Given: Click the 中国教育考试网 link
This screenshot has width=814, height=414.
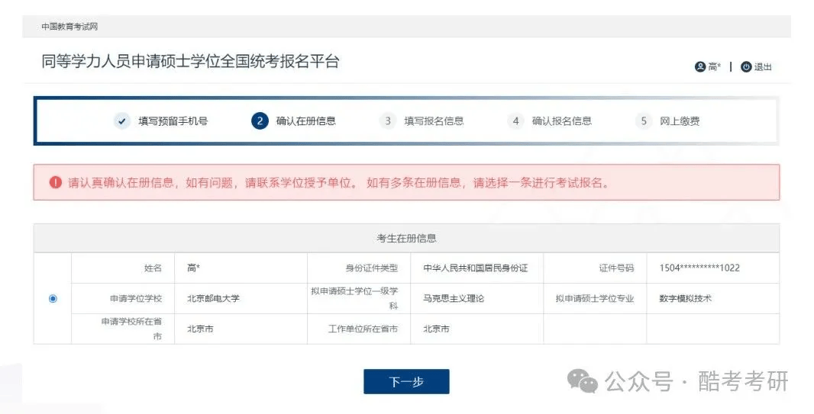Looking at the screenshot, I should click(x=69, y=27).
